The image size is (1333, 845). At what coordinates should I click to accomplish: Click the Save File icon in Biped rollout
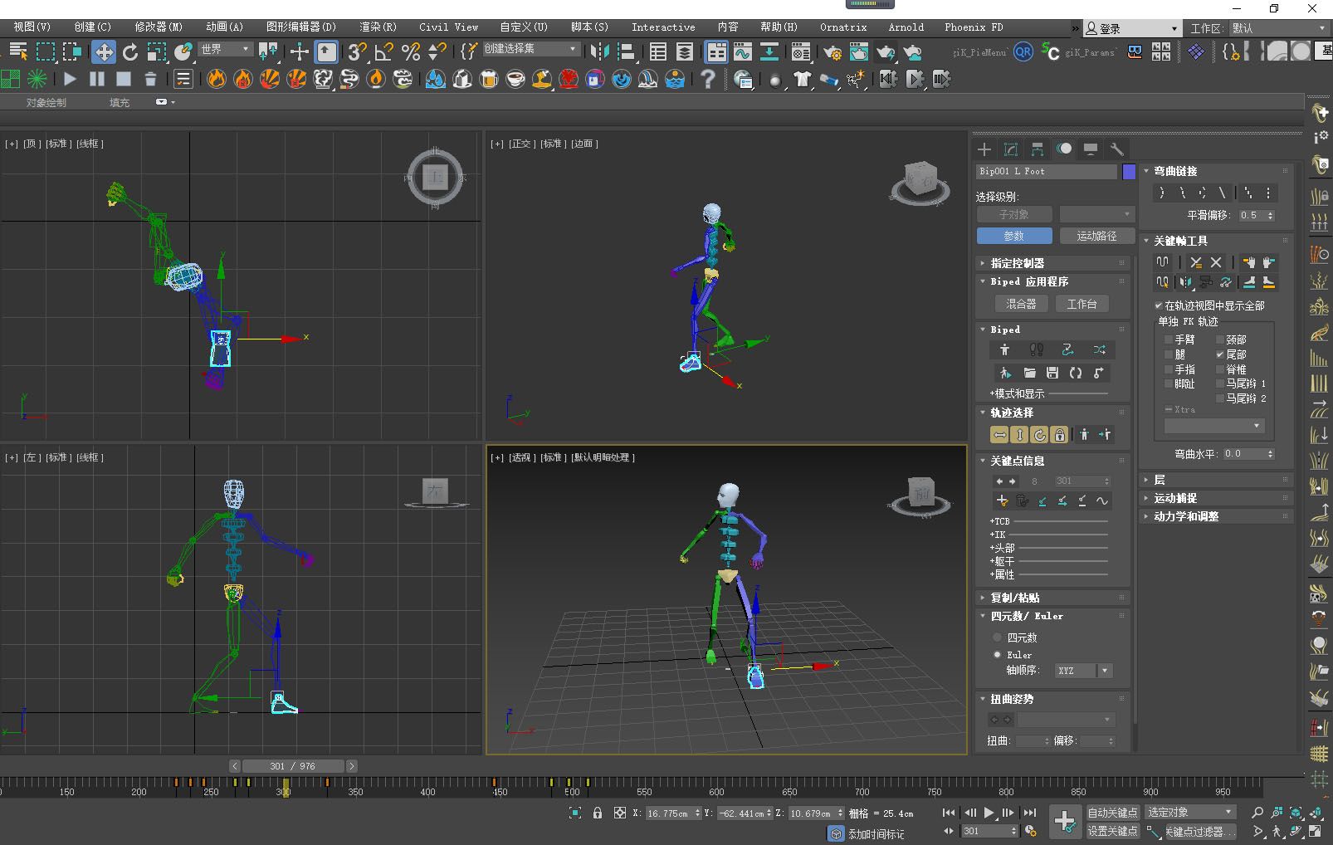click(x=1052, y=373)
